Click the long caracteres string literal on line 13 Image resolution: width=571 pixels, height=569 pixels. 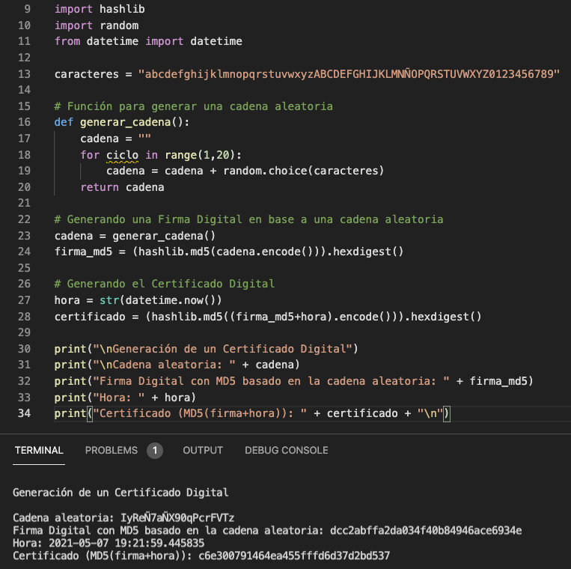[349, 74]
